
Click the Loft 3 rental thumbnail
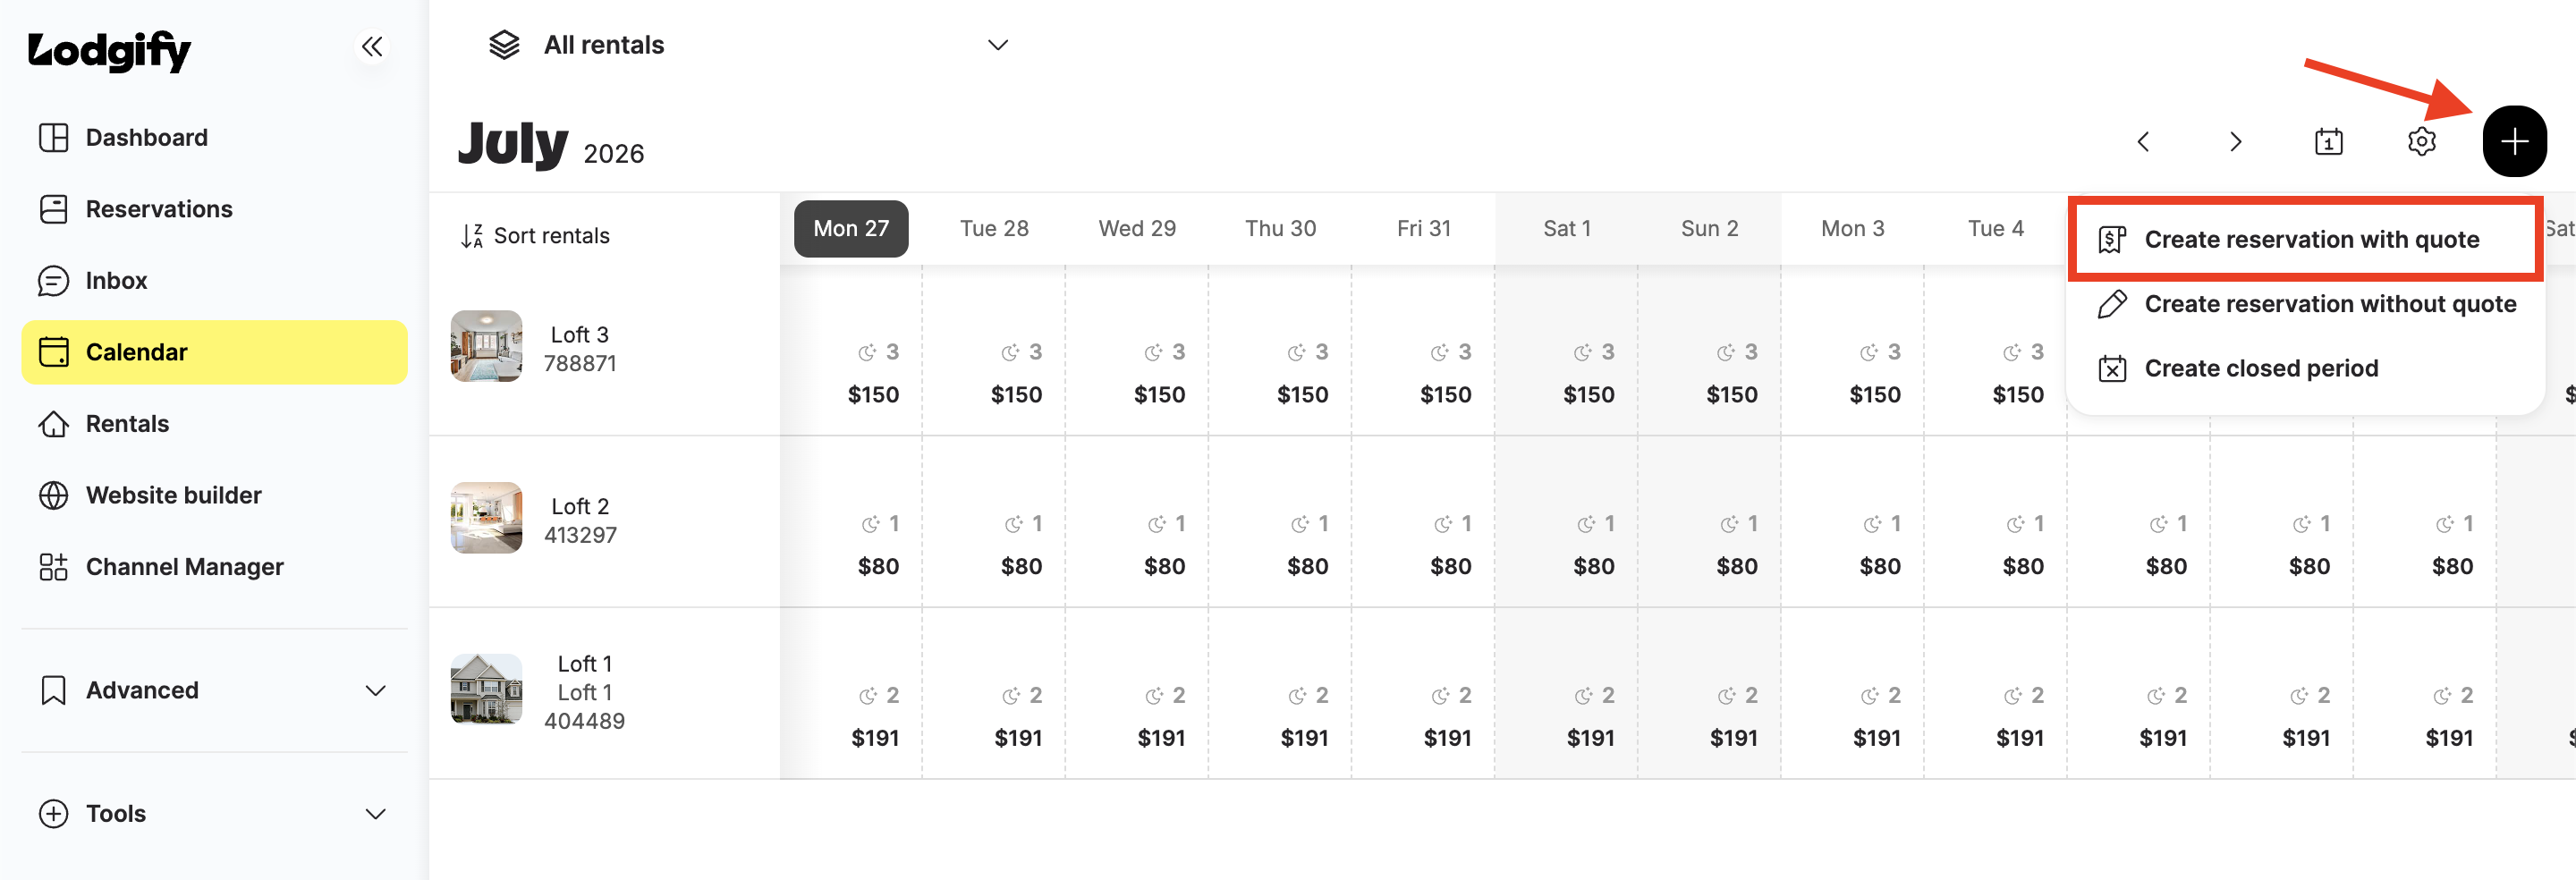486,346
